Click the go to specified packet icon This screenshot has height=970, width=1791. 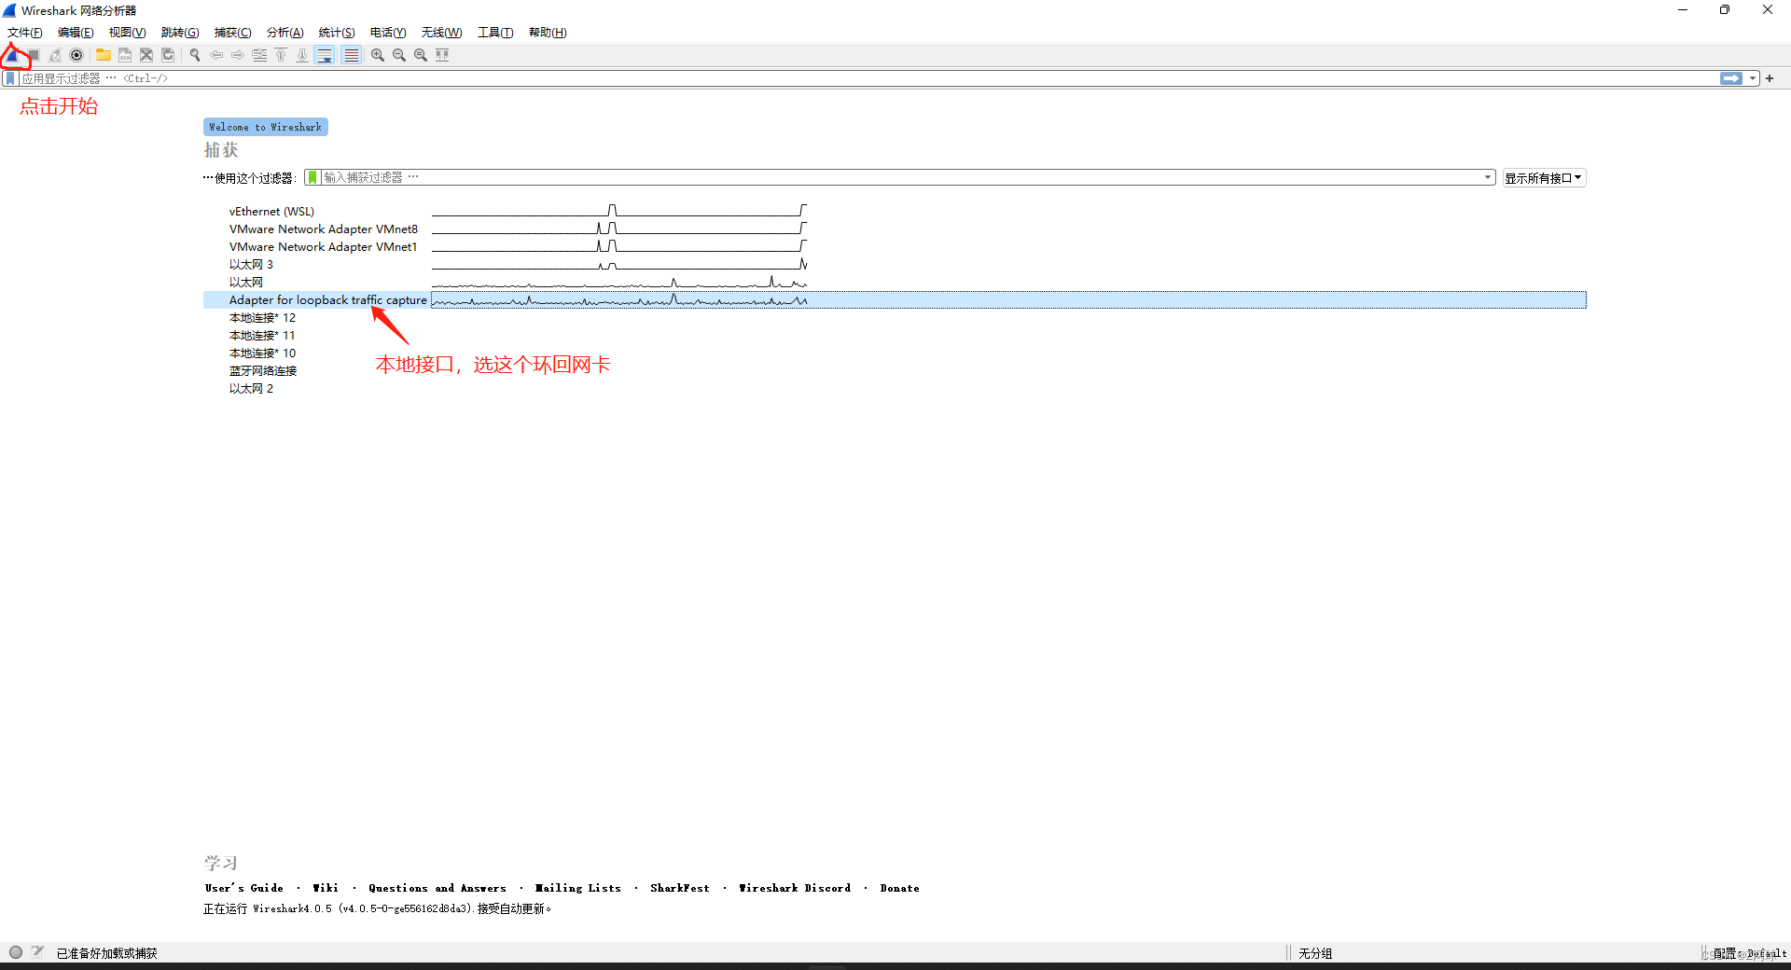[x=259, y=55]
